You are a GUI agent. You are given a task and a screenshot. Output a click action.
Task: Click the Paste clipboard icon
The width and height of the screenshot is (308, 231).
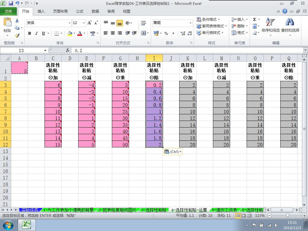click(x=7, y=22)
